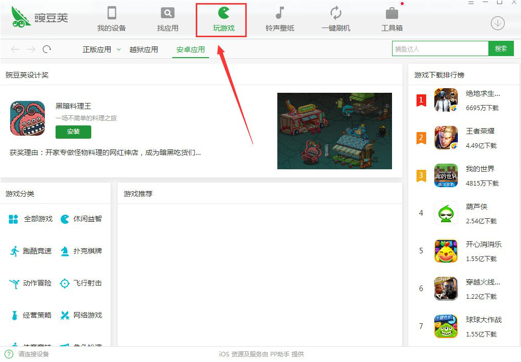The image size is (521, 362).
Task: Select 经营策略 category icon
Action: click(14, 315)
